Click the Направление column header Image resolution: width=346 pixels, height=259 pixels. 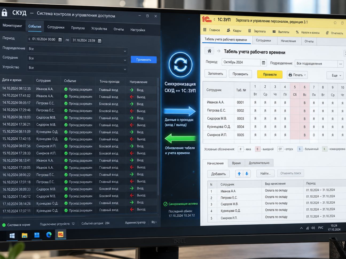139,82
